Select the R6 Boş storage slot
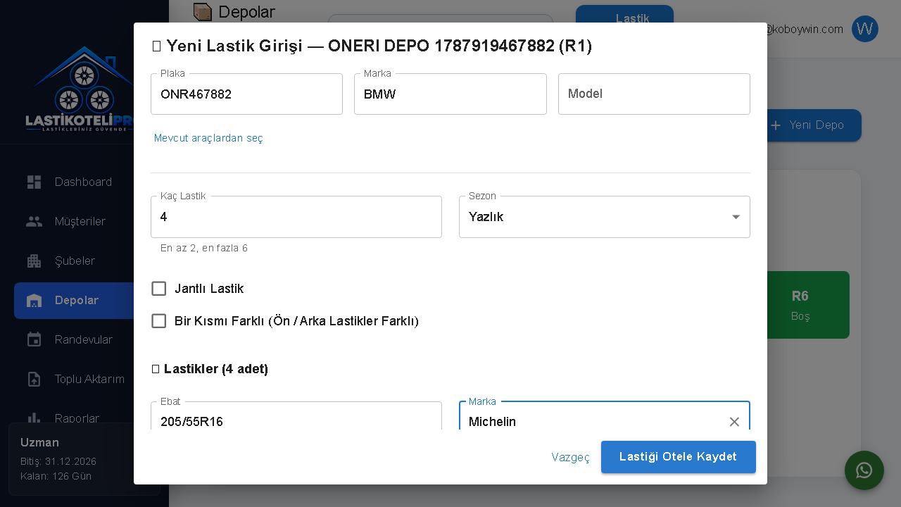The image size is (901, 507). point(808,305)
